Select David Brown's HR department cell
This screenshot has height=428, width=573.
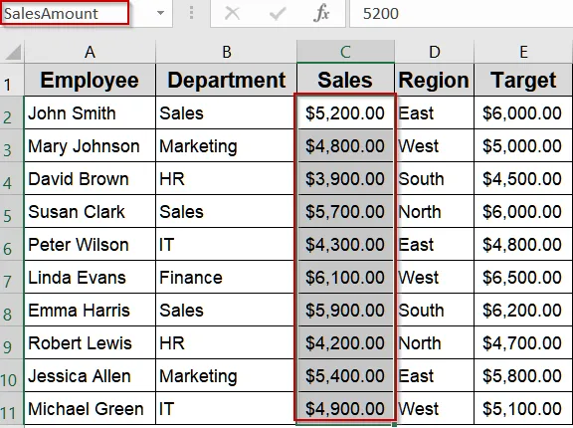pos(226,179)
